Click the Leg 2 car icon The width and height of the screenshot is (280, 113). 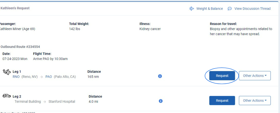(7, 96)
